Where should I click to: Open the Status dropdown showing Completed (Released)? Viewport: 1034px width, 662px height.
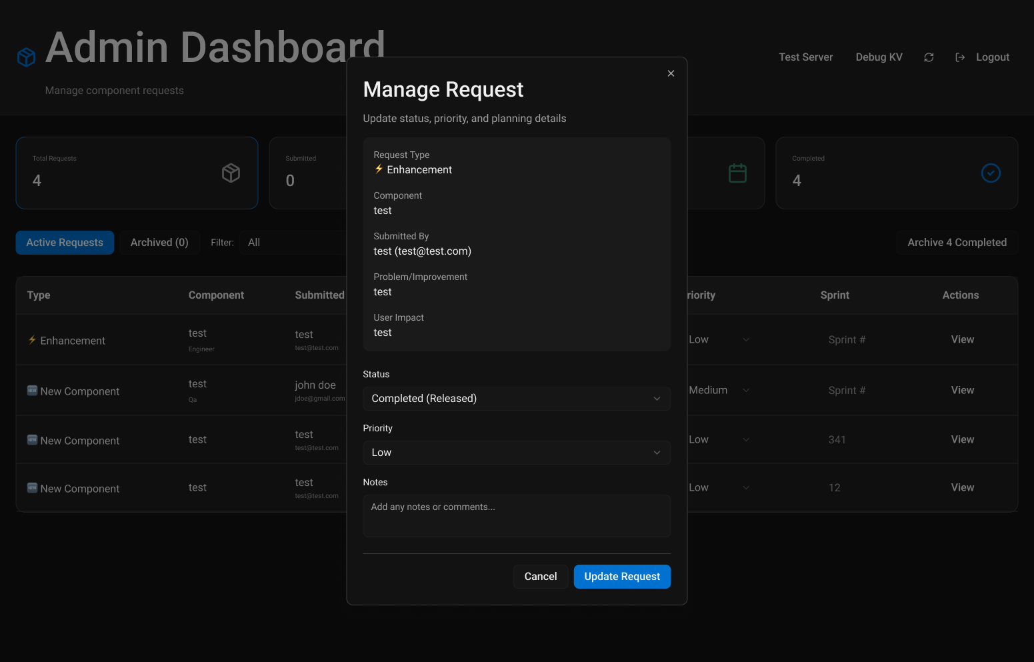click(x=517, y=398)
